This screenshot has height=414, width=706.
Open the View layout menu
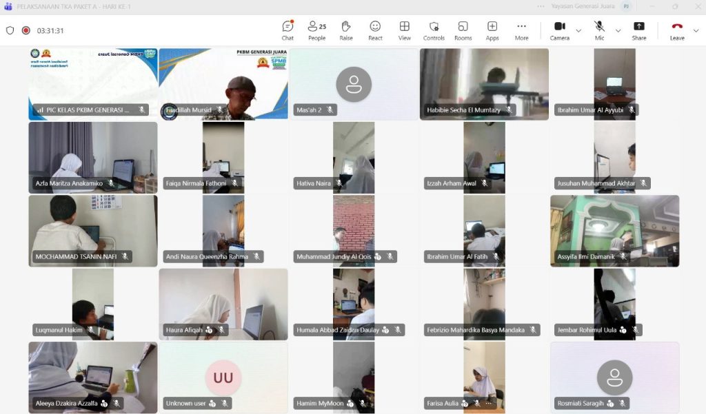point(405,30)
